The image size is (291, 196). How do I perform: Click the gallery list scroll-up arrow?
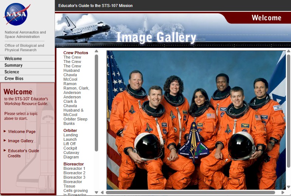tap(96, 51)
